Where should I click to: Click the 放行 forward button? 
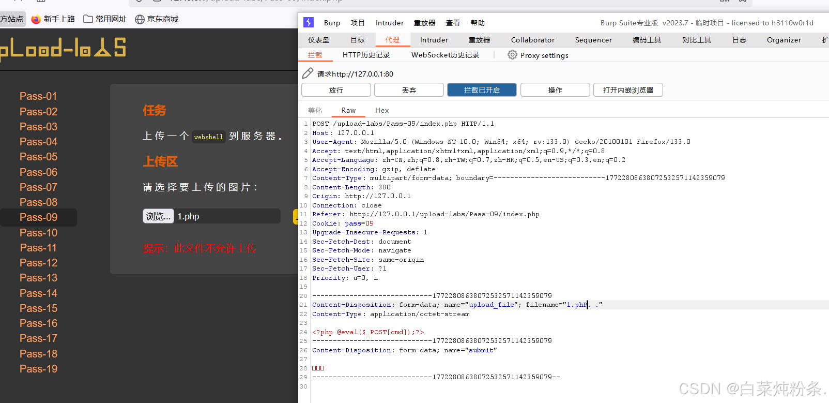336,90
